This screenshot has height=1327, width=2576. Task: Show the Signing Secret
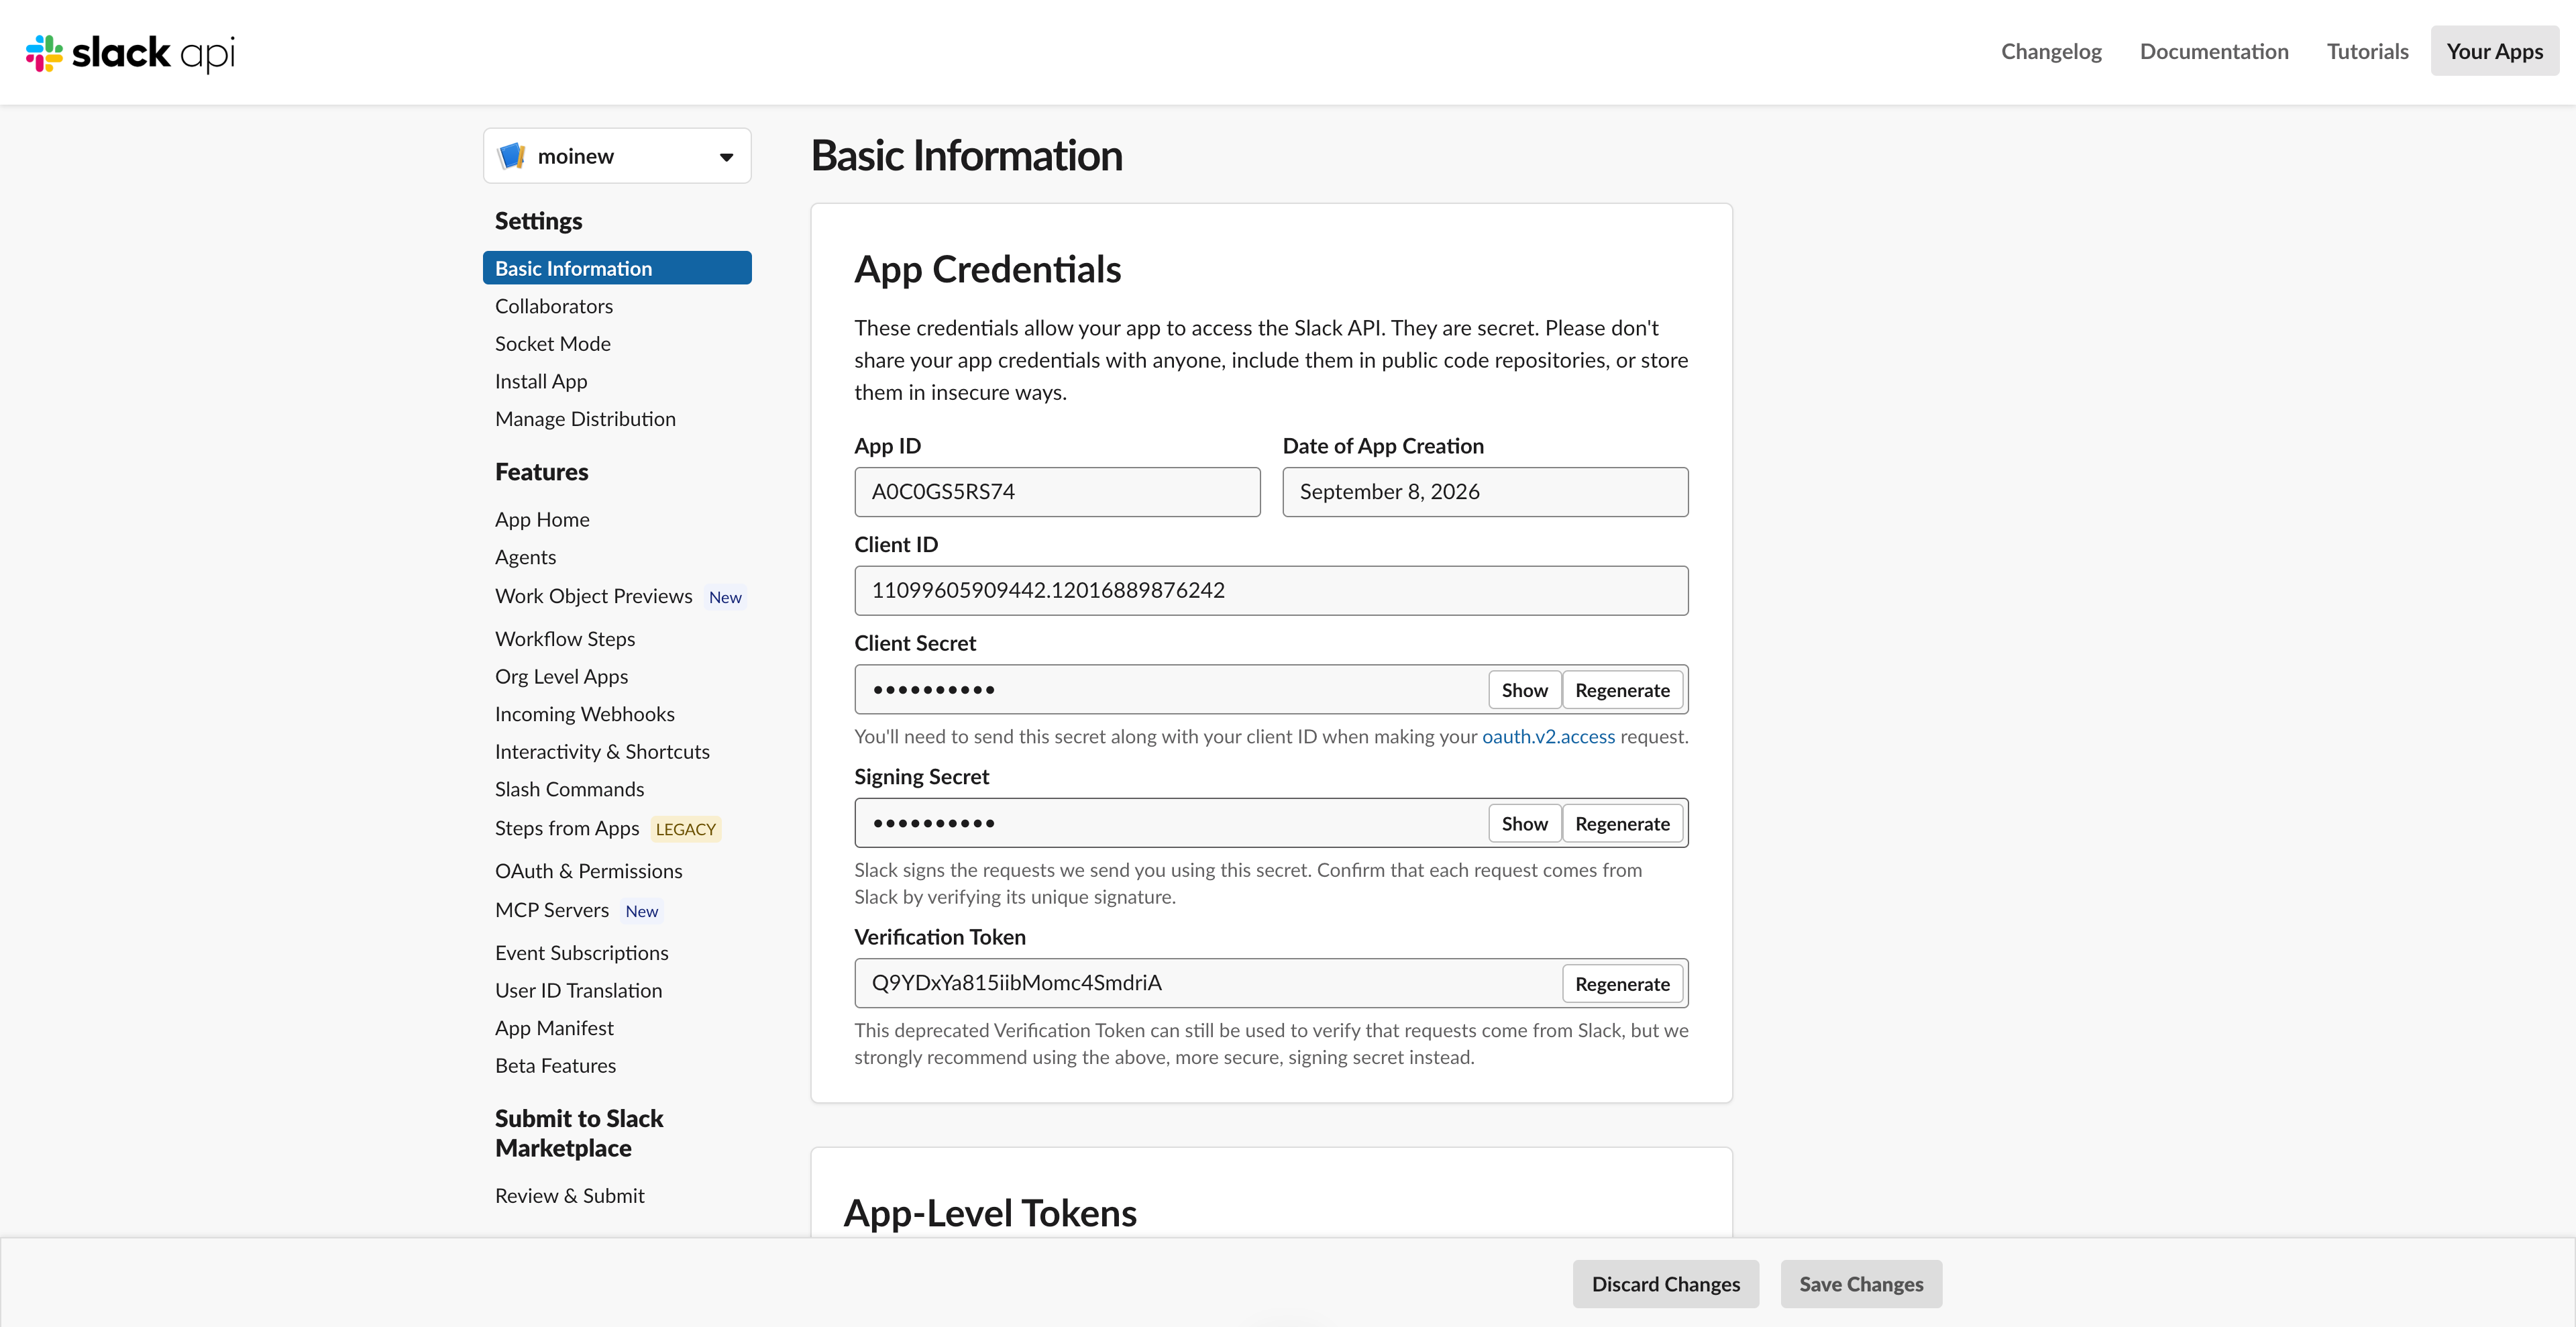[x=1524, y=824]
